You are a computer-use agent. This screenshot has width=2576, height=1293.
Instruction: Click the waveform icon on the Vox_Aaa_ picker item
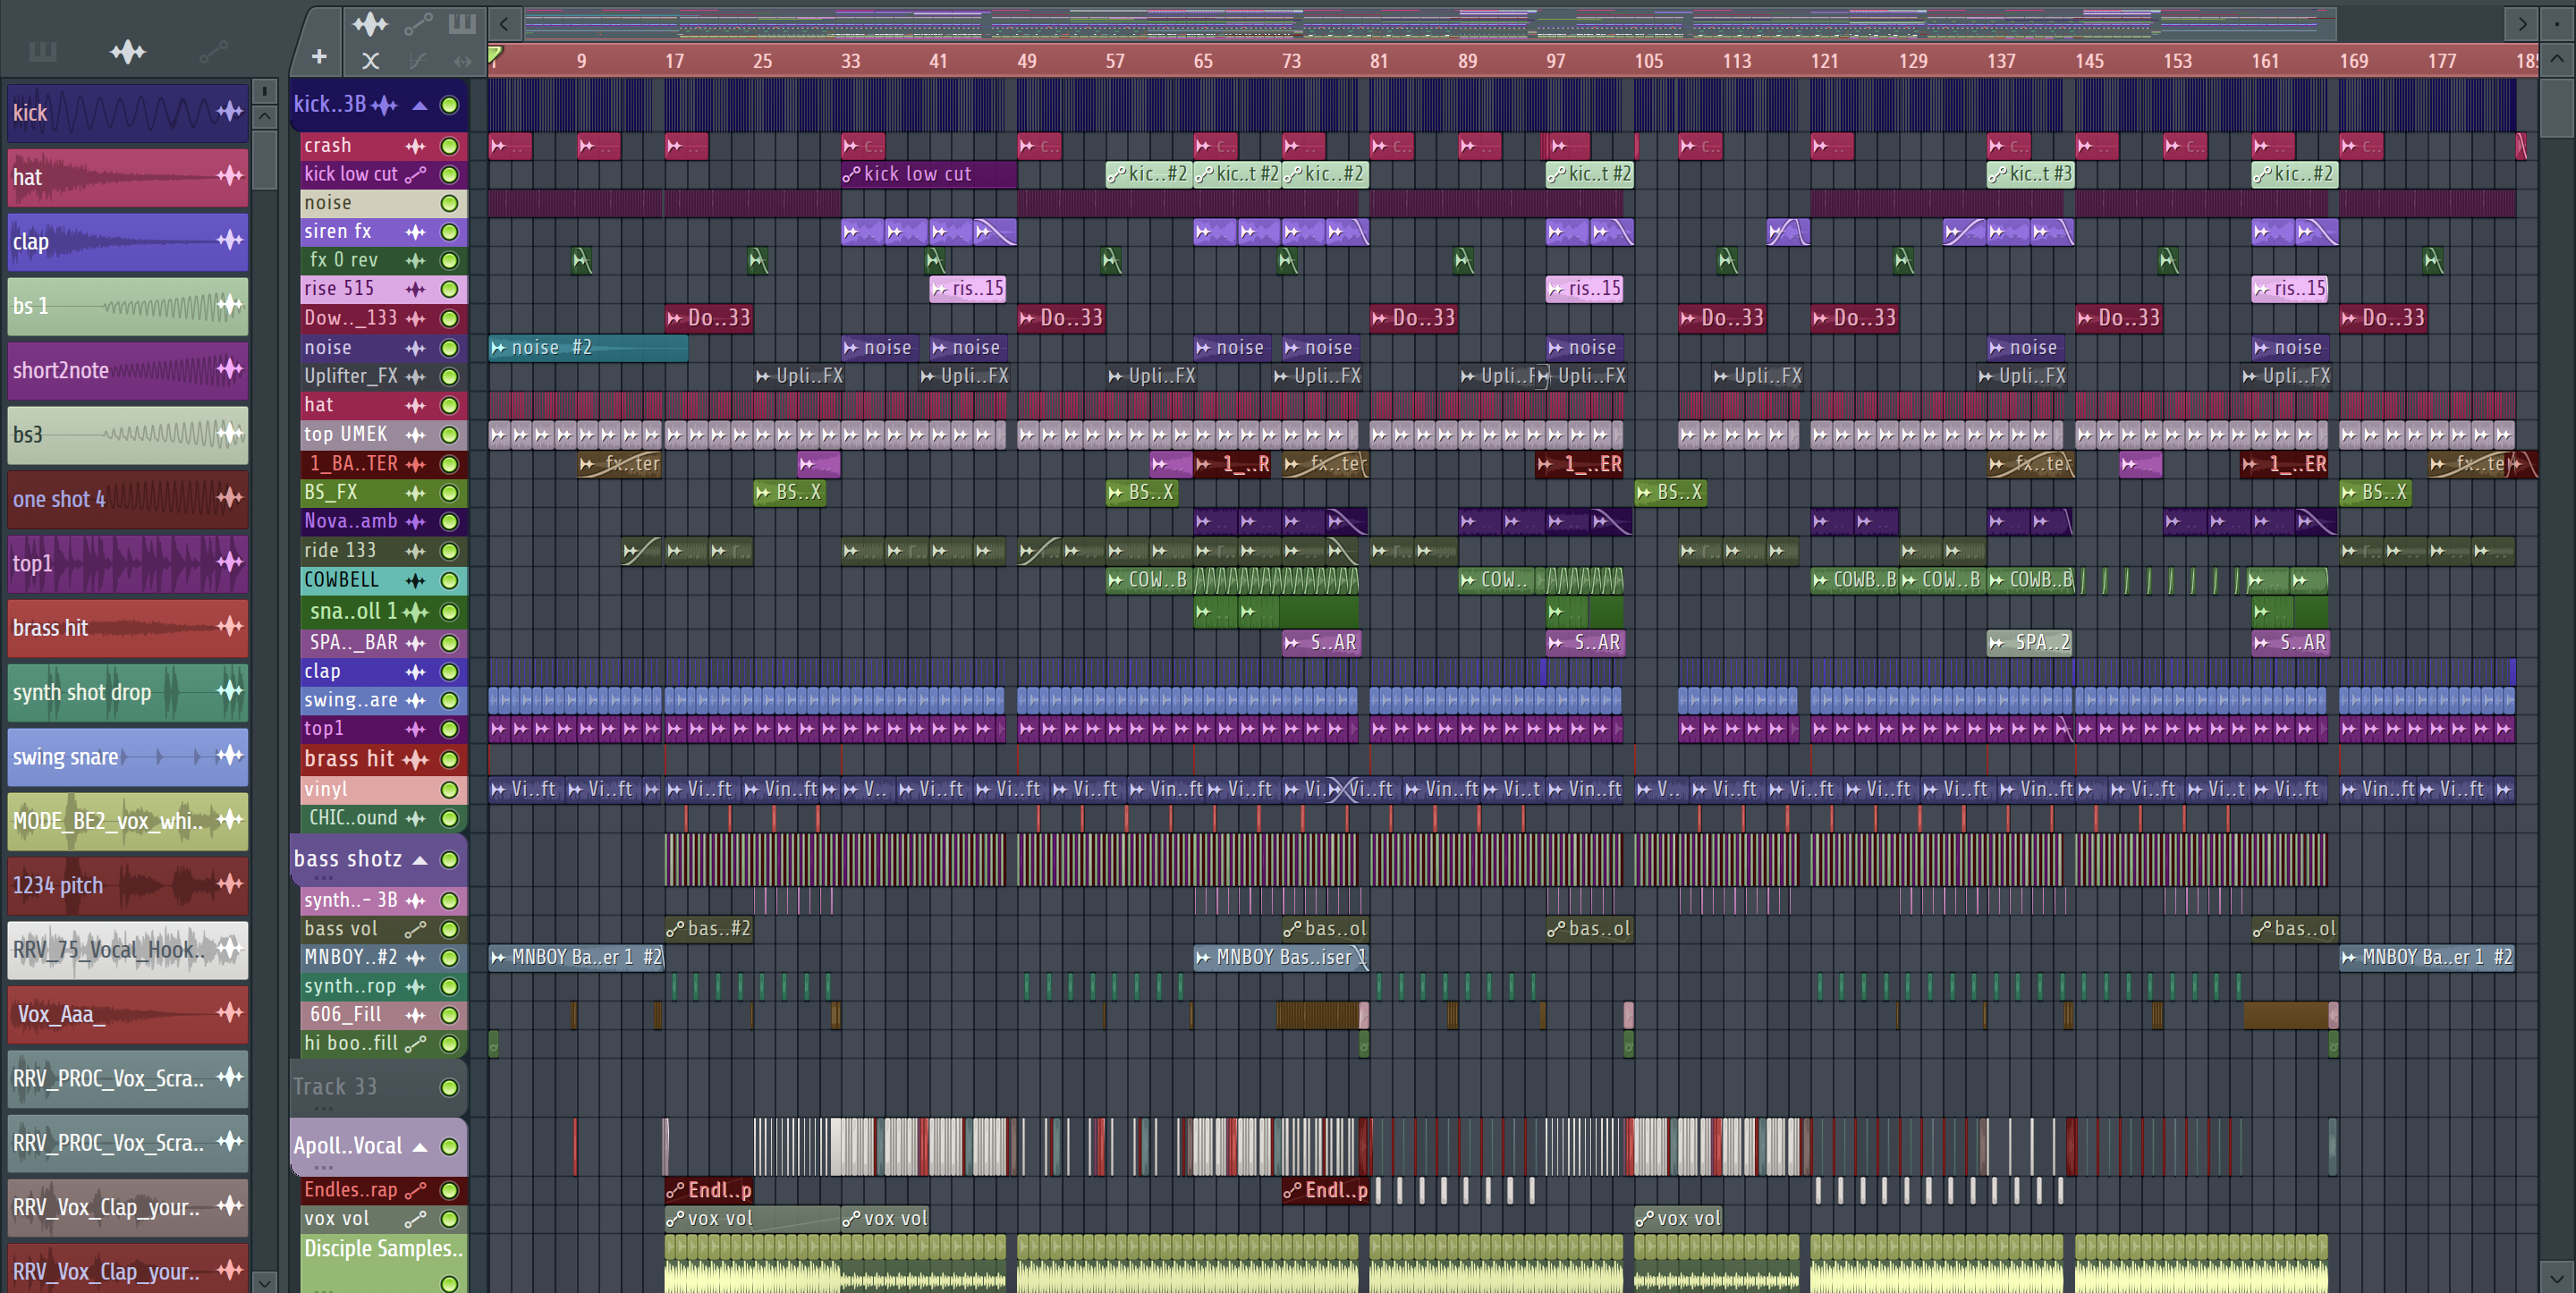point(230,1012)
